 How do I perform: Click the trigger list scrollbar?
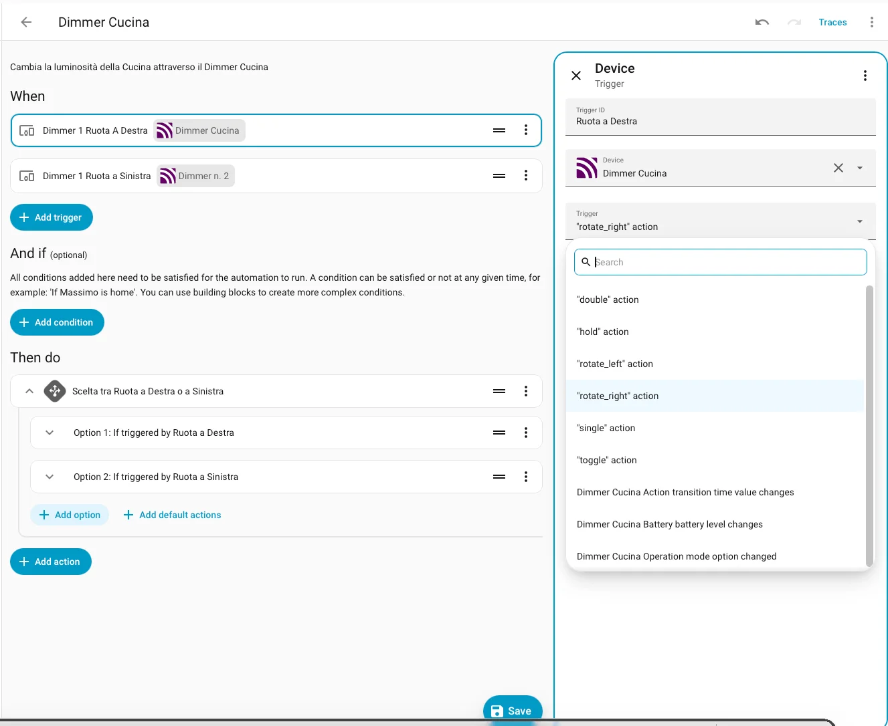pyautogui.click(x=869, y=426)
